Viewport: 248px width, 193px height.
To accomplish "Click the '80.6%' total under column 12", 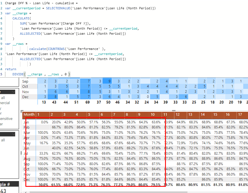I will click(x=181, y=185).
